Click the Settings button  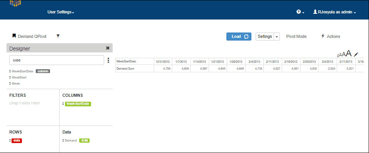(265, 37)
